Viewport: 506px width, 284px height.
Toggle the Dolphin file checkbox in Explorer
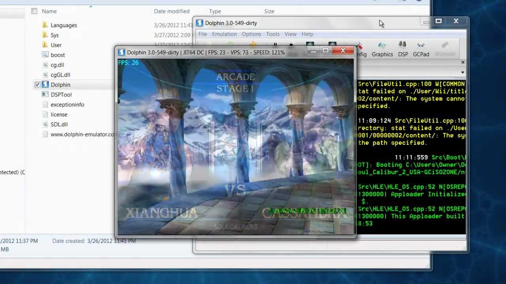(x=38, y=84)
